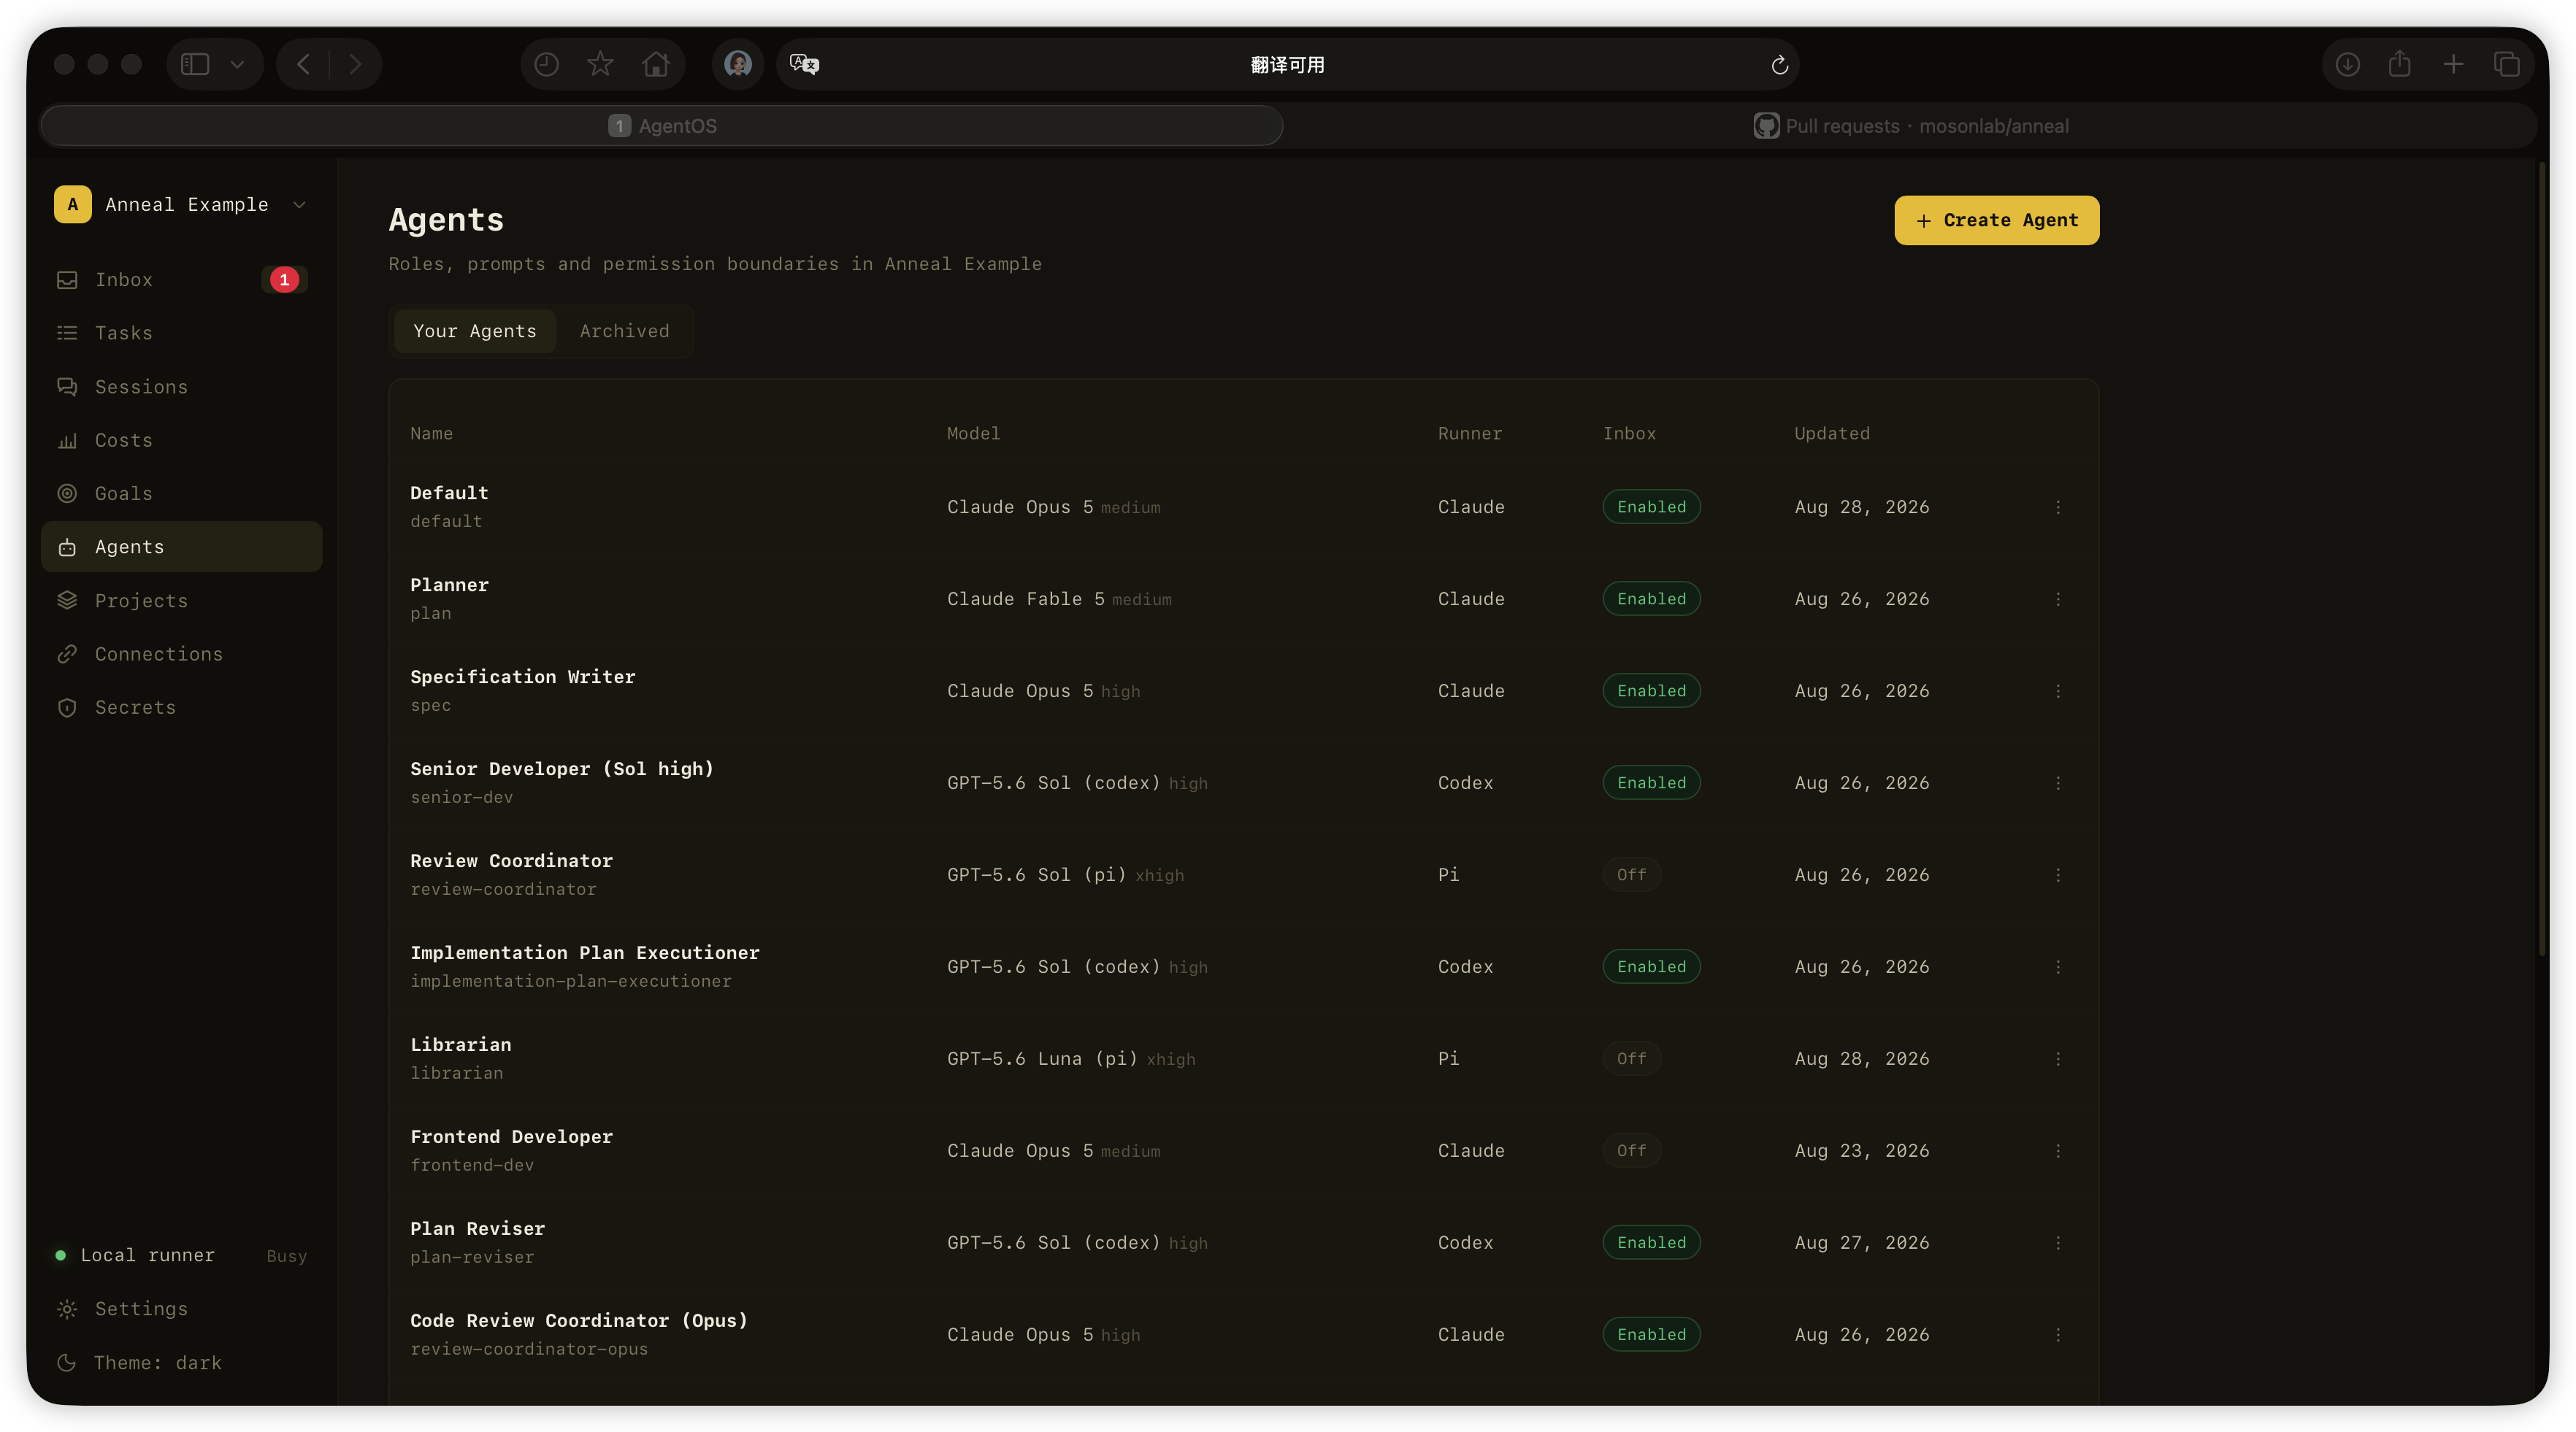The width and height of the screenshot is (2576, 1432).
Task: Toggle Inbox status for Specification Writer
Action: click(x=1651, y=690)
